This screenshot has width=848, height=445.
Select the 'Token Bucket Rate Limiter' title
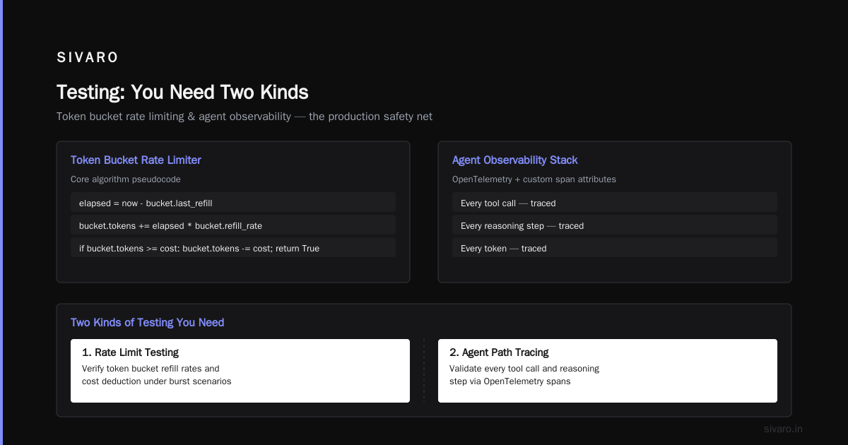(136, 160)
